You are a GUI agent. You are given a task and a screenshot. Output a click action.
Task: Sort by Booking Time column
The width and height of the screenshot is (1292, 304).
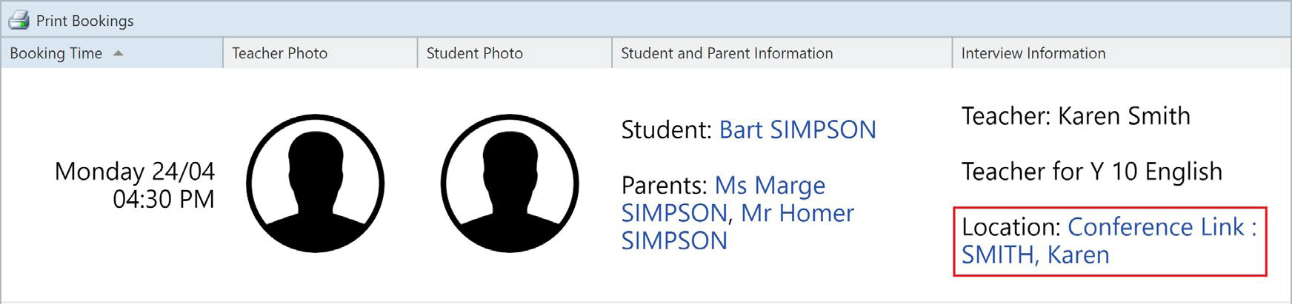tap(112, 53)
